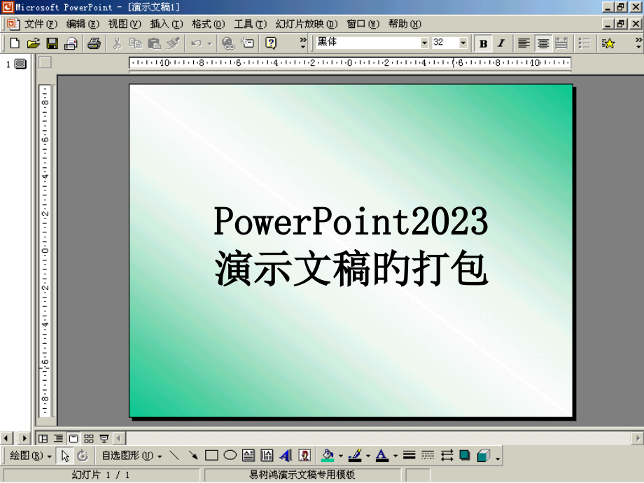Save the presentation with floppy disk icon
The image size is (644, 483).
[x=52, y=43]
